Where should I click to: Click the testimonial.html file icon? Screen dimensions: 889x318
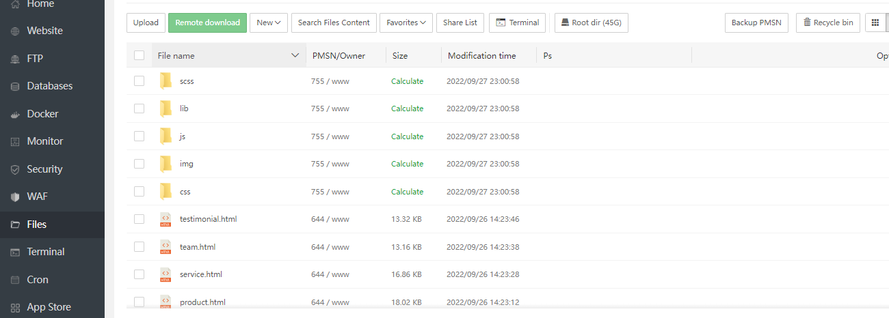(x=165, y=219)
